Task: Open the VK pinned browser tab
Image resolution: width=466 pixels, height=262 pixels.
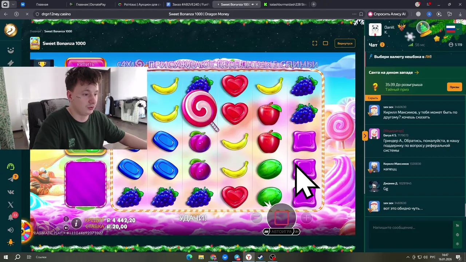Action: pos(23,4)
